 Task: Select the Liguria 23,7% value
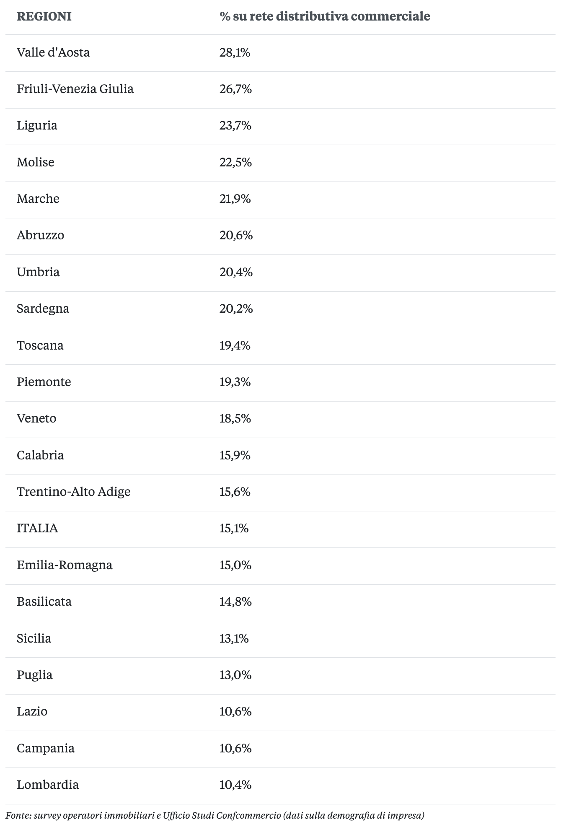(235, 125)
